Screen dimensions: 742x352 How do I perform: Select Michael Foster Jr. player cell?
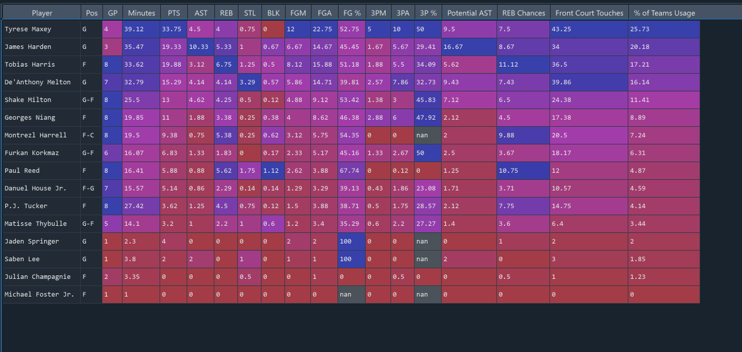[x=42, y=294]
